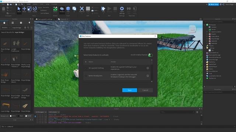Image resolution: width=236 pixels, height=132 pixels.
Task: Open the Mode Geometric dropdown
Action: (x=47, y=7)
